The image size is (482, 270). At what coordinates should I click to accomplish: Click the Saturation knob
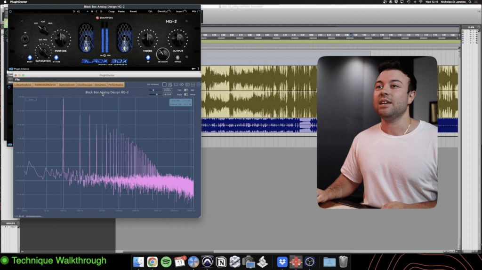point(43,52)
